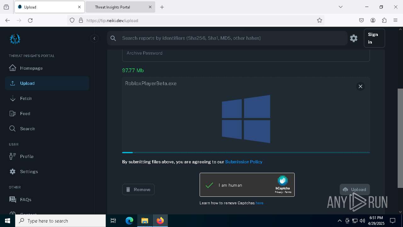The height and width of the screenshot is (227, 403).
Task: Reload the current page
Action: point(30,20)
